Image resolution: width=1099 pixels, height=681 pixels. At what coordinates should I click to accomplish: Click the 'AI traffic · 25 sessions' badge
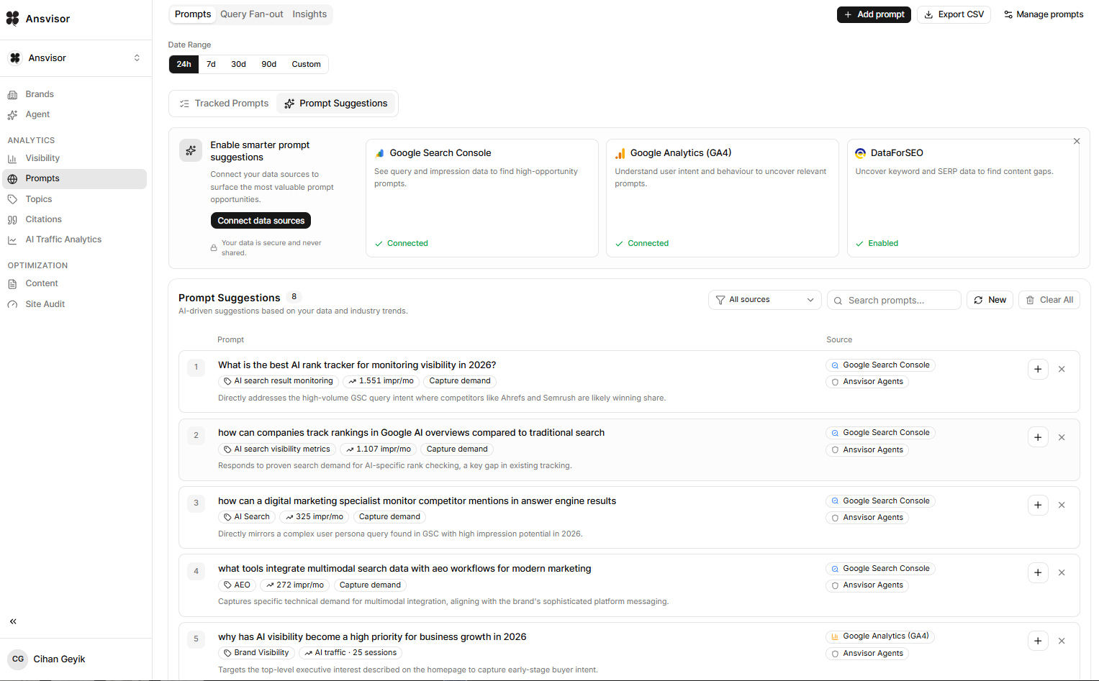[x=350, y=653]
